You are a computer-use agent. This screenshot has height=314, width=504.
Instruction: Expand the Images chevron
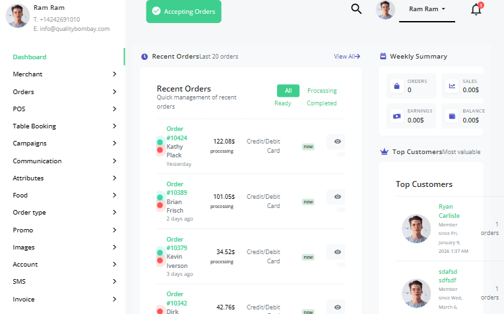click(x=114, y=247)
